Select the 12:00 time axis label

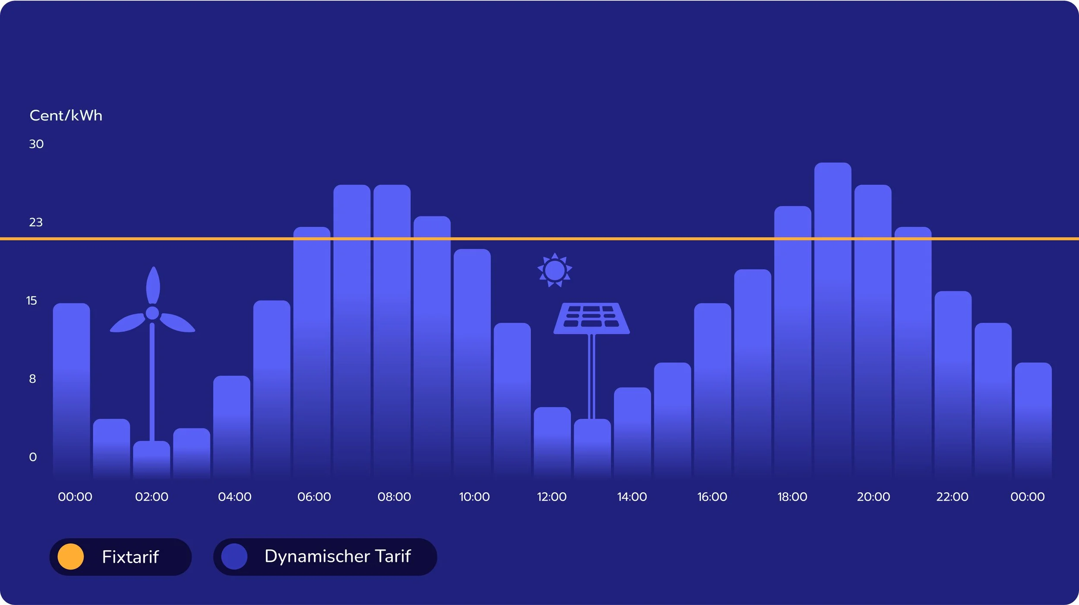[552, 497]
